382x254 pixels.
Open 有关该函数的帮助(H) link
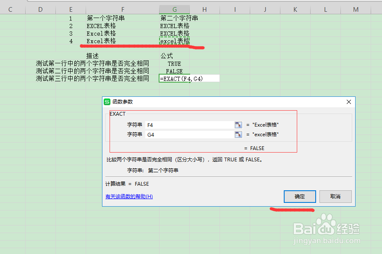point(129,196)
